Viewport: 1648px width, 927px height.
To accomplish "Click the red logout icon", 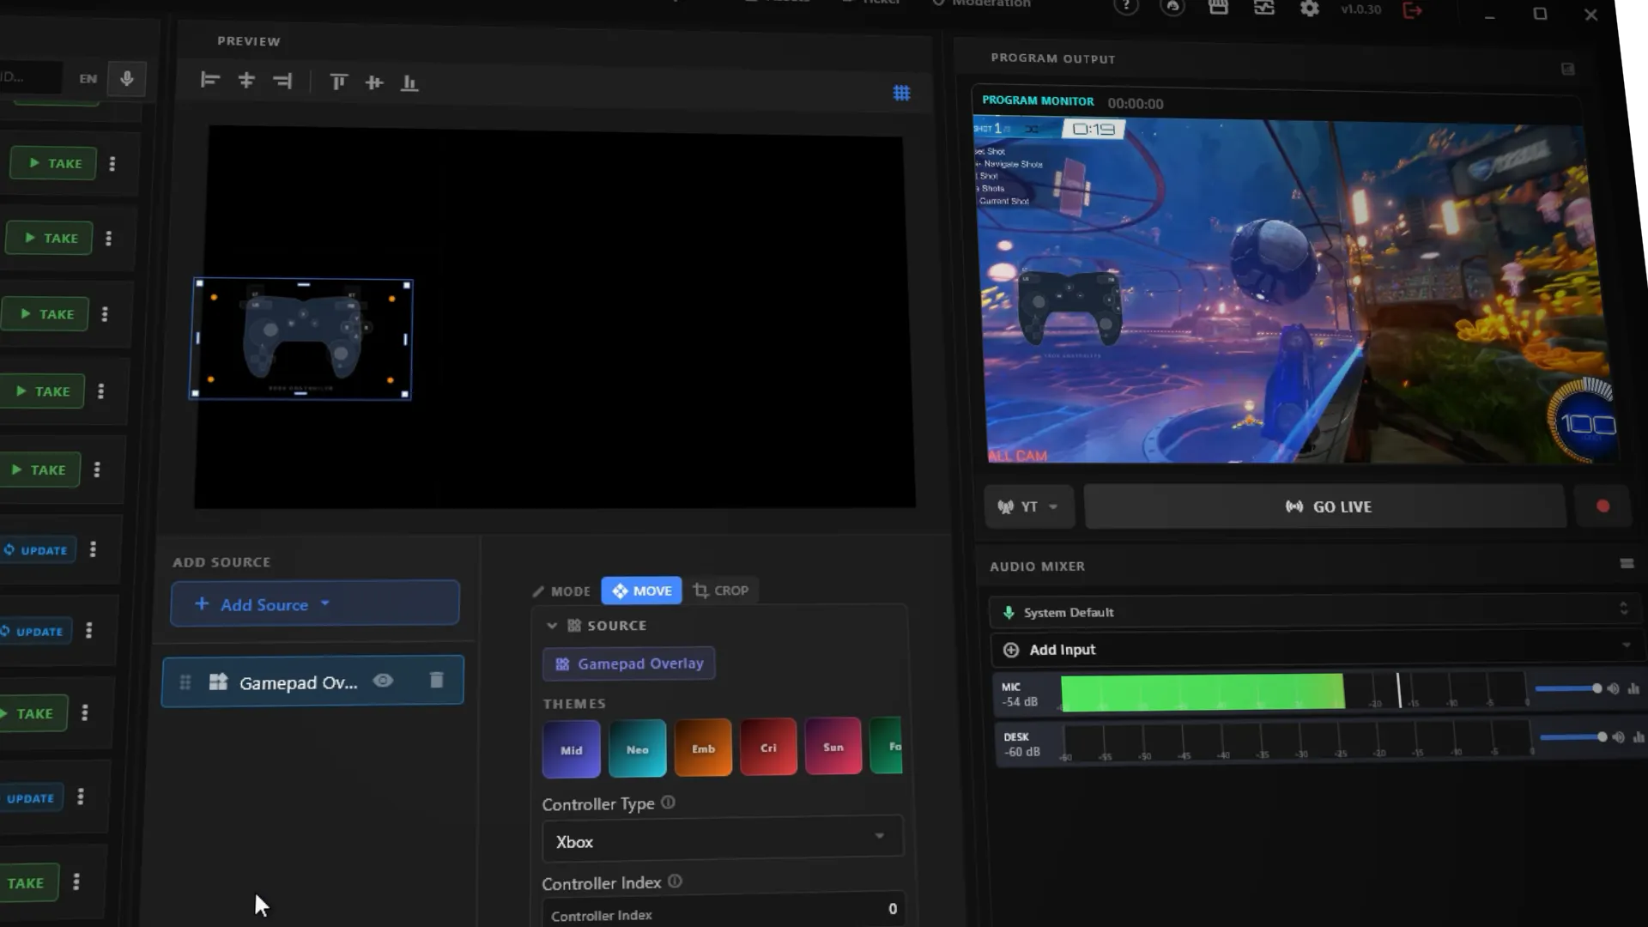I will pyautogui.click(x=1413, y=10).
